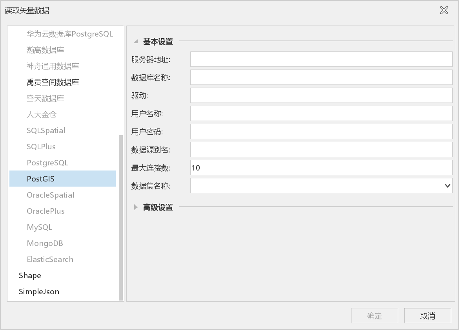
Task: Choose PostgreSQL in the list
Action: 47,163
